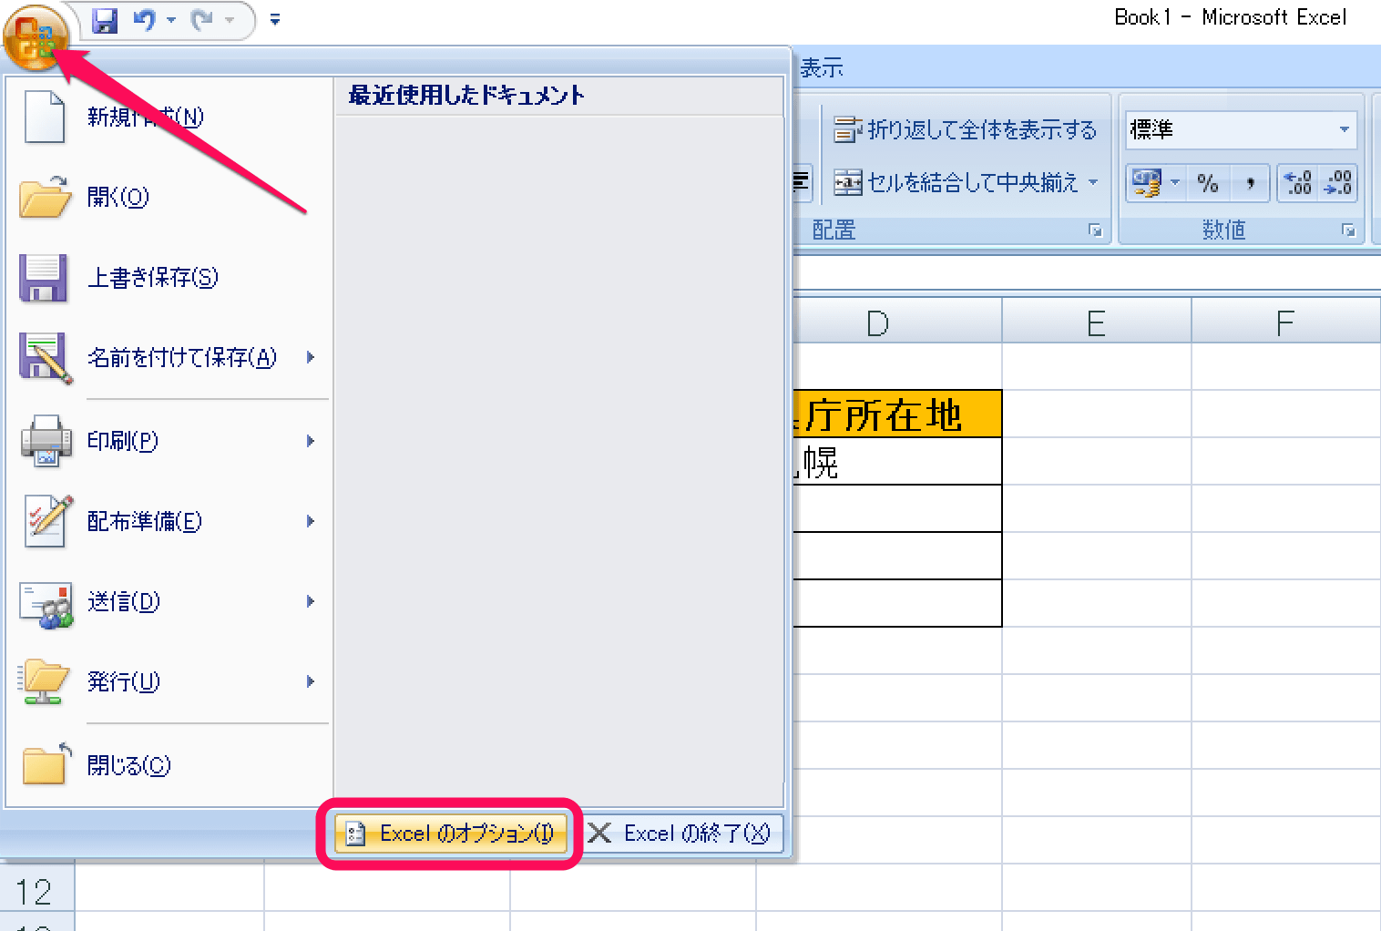Click the printer icon
Viewport: 1381px width, 931px height.
[x=46, y=441]
